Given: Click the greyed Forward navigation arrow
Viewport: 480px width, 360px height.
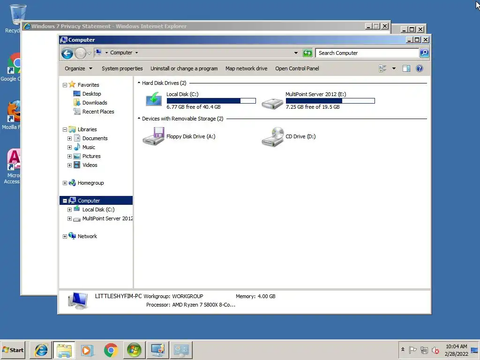Looking at the screenshot, I should (80, 53).
